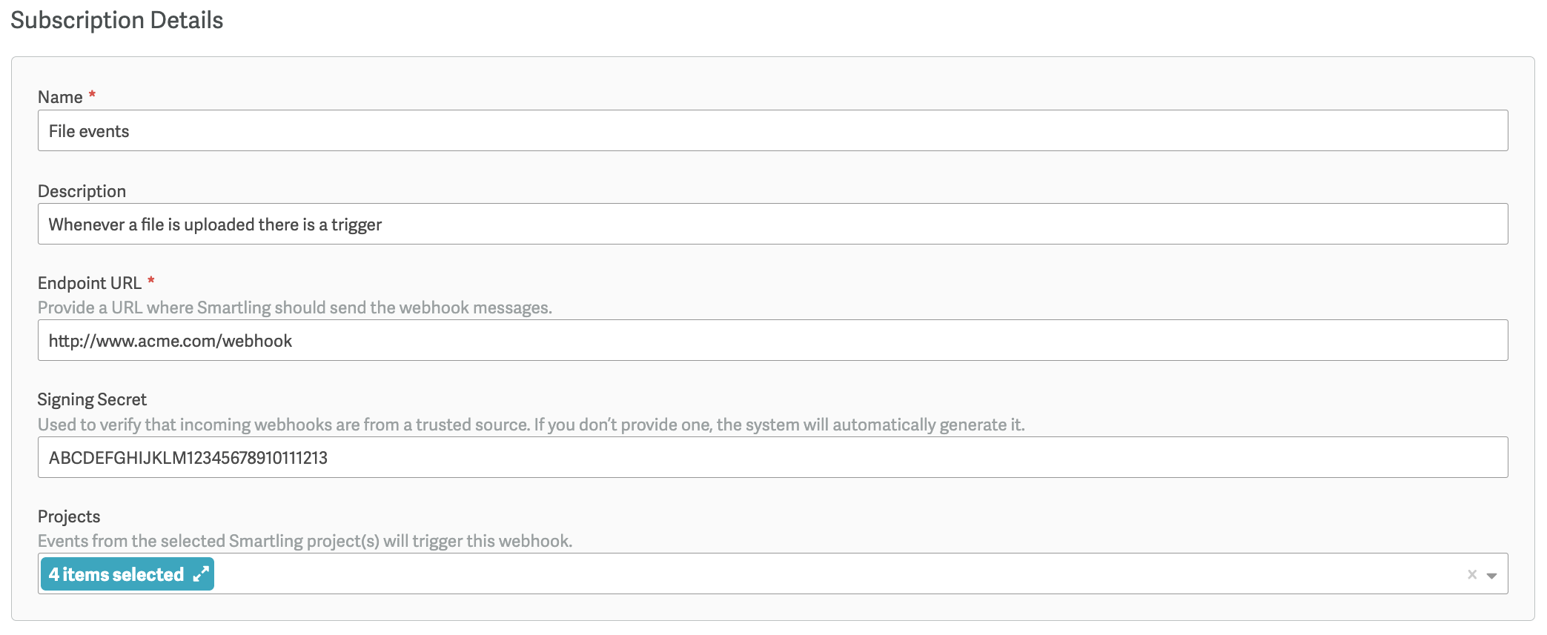Click the Projects section label
The width and height of the screenshot is (1547, 635).
[x=68, y=516]
